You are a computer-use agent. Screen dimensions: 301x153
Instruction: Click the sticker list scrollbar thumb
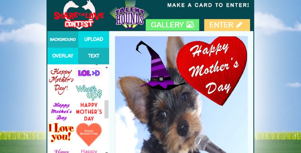(x=106, y=109)
